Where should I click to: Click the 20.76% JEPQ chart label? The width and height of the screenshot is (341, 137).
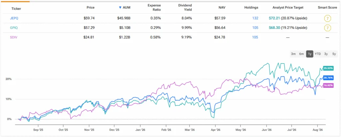coord(328,78)
